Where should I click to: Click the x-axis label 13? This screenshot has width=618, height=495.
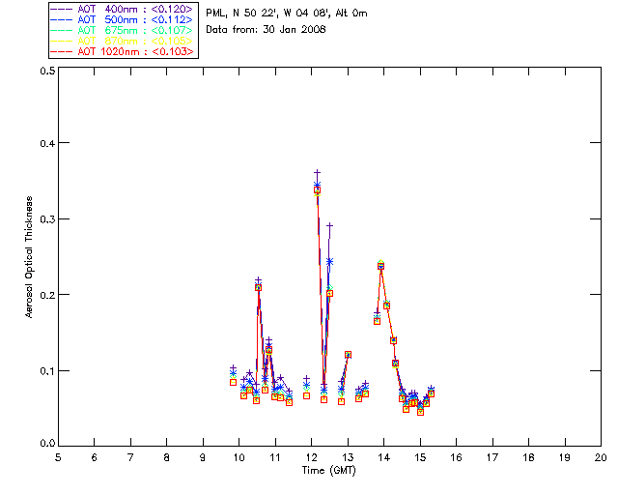[x=348, y=457]
